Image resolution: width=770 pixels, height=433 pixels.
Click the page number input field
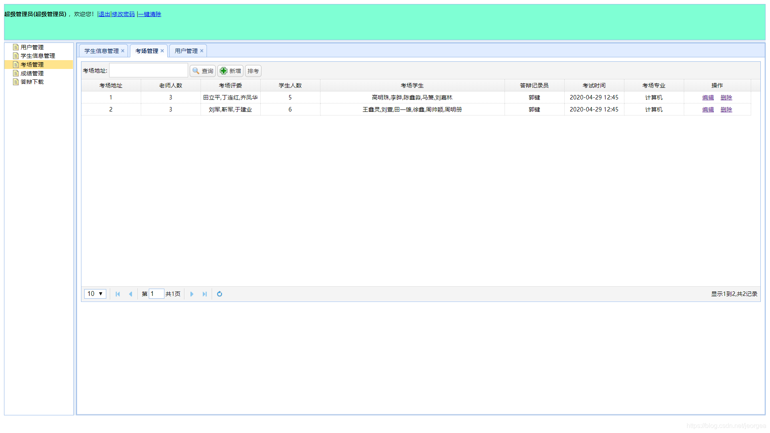point(156,294)
